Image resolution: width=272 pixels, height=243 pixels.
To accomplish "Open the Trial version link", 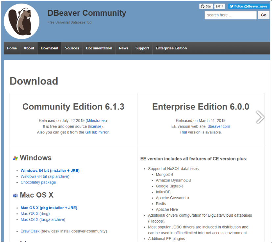I will (183, 132).
